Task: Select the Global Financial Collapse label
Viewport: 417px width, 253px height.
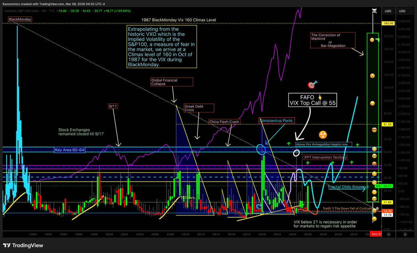Action: point(172,82)
